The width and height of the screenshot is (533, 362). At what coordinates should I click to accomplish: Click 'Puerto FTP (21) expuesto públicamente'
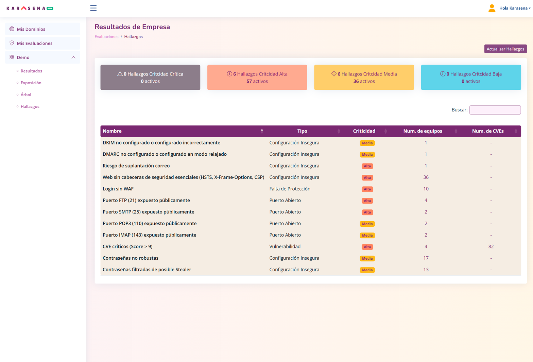(x=146, y=201)
